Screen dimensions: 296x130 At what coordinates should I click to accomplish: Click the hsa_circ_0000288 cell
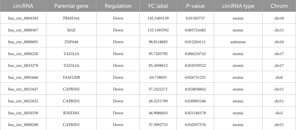[23, 125]
